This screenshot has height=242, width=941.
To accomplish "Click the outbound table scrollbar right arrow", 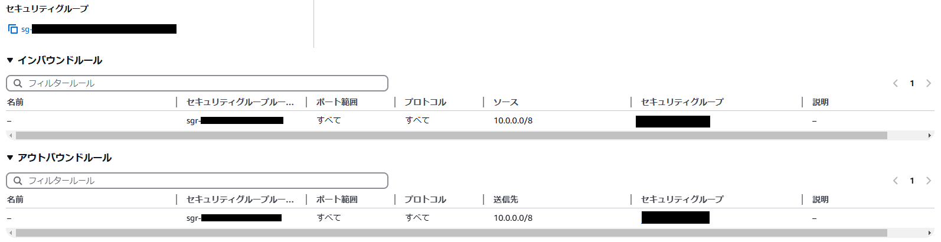I will coord(930,233).
